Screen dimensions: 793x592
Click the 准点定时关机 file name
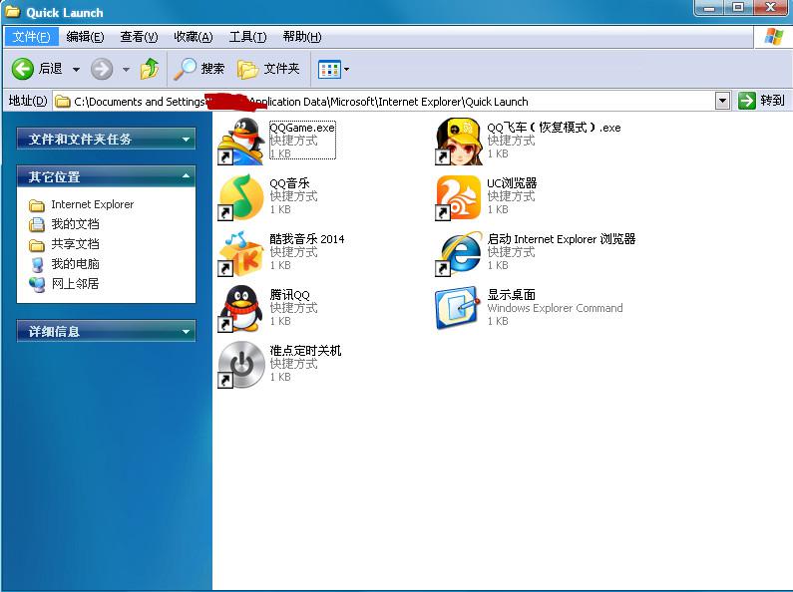click(x=305, y=351)
